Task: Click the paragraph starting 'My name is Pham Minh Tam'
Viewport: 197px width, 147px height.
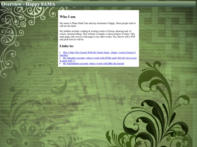Action: click(98, 25)
